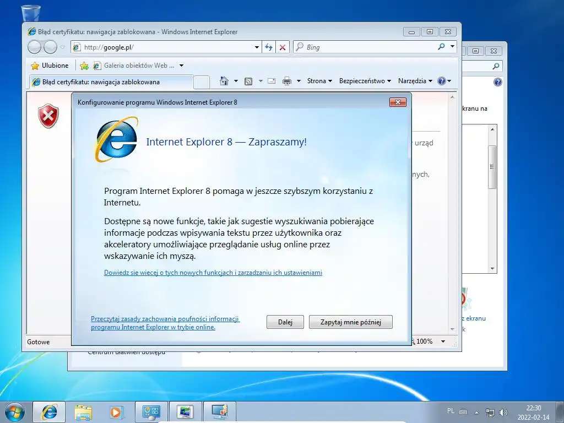
Task: Click the last pinned taskbar monitor icon
Action: click(220, 412)
